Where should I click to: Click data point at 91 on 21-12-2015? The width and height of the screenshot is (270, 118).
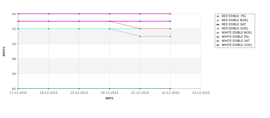coord(140,36)
